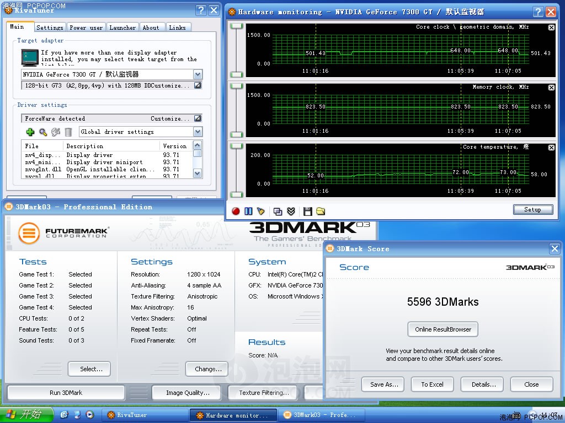
Task: Click the Core clock graph's top slider handle
Action: tap(237, 26)
